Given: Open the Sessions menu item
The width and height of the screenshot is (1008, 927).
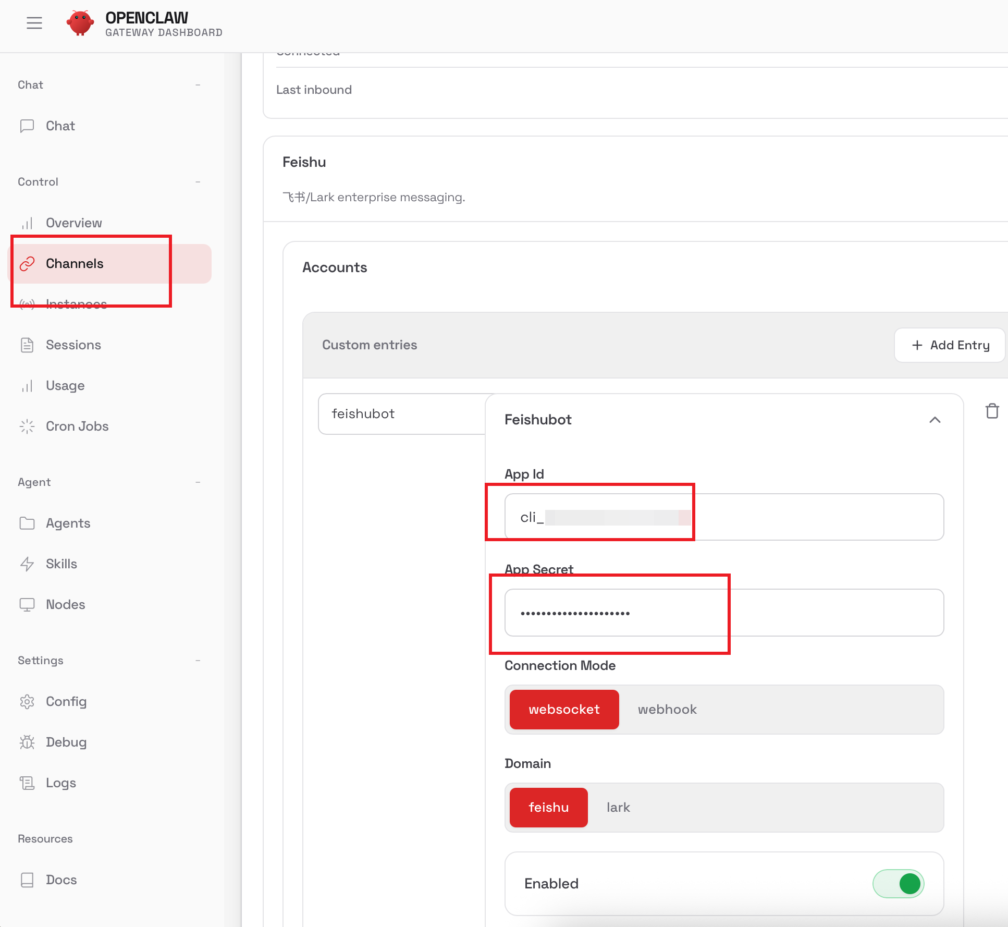Looking at the screenshot, I should click(73, 345).
